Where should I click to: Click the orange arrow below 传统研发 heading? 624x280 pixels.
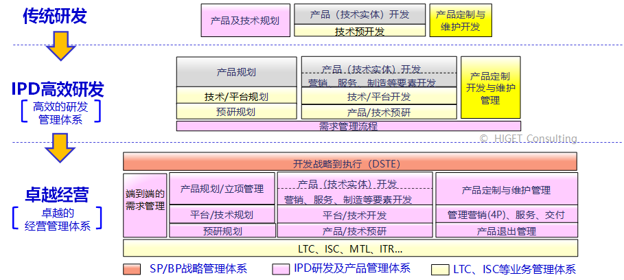[x=61, y=46]
